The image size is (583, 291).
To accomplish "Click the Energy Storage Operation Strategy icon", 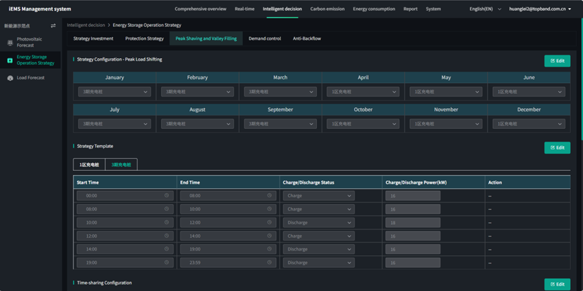I will pos(10,60).
